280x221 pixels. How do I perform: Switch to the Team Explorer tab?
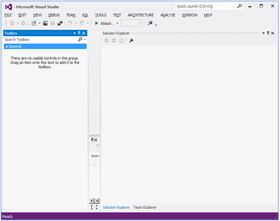point(145,208)
